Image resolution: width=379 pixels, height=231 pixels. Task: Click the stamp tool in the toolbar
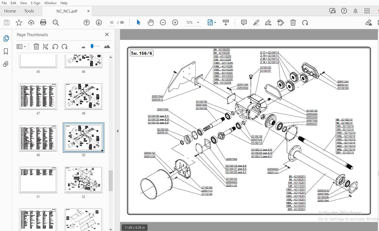(x=281, y=23)
